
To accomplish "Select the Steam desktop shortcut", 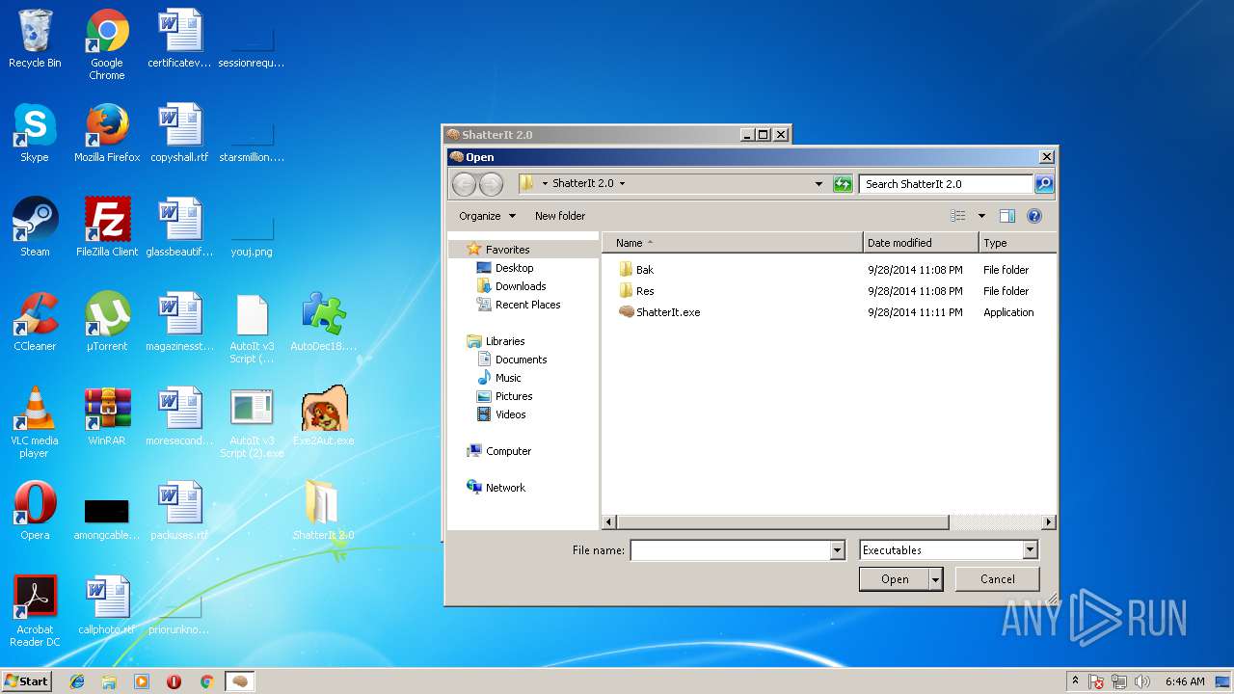I will coord(35,227).
